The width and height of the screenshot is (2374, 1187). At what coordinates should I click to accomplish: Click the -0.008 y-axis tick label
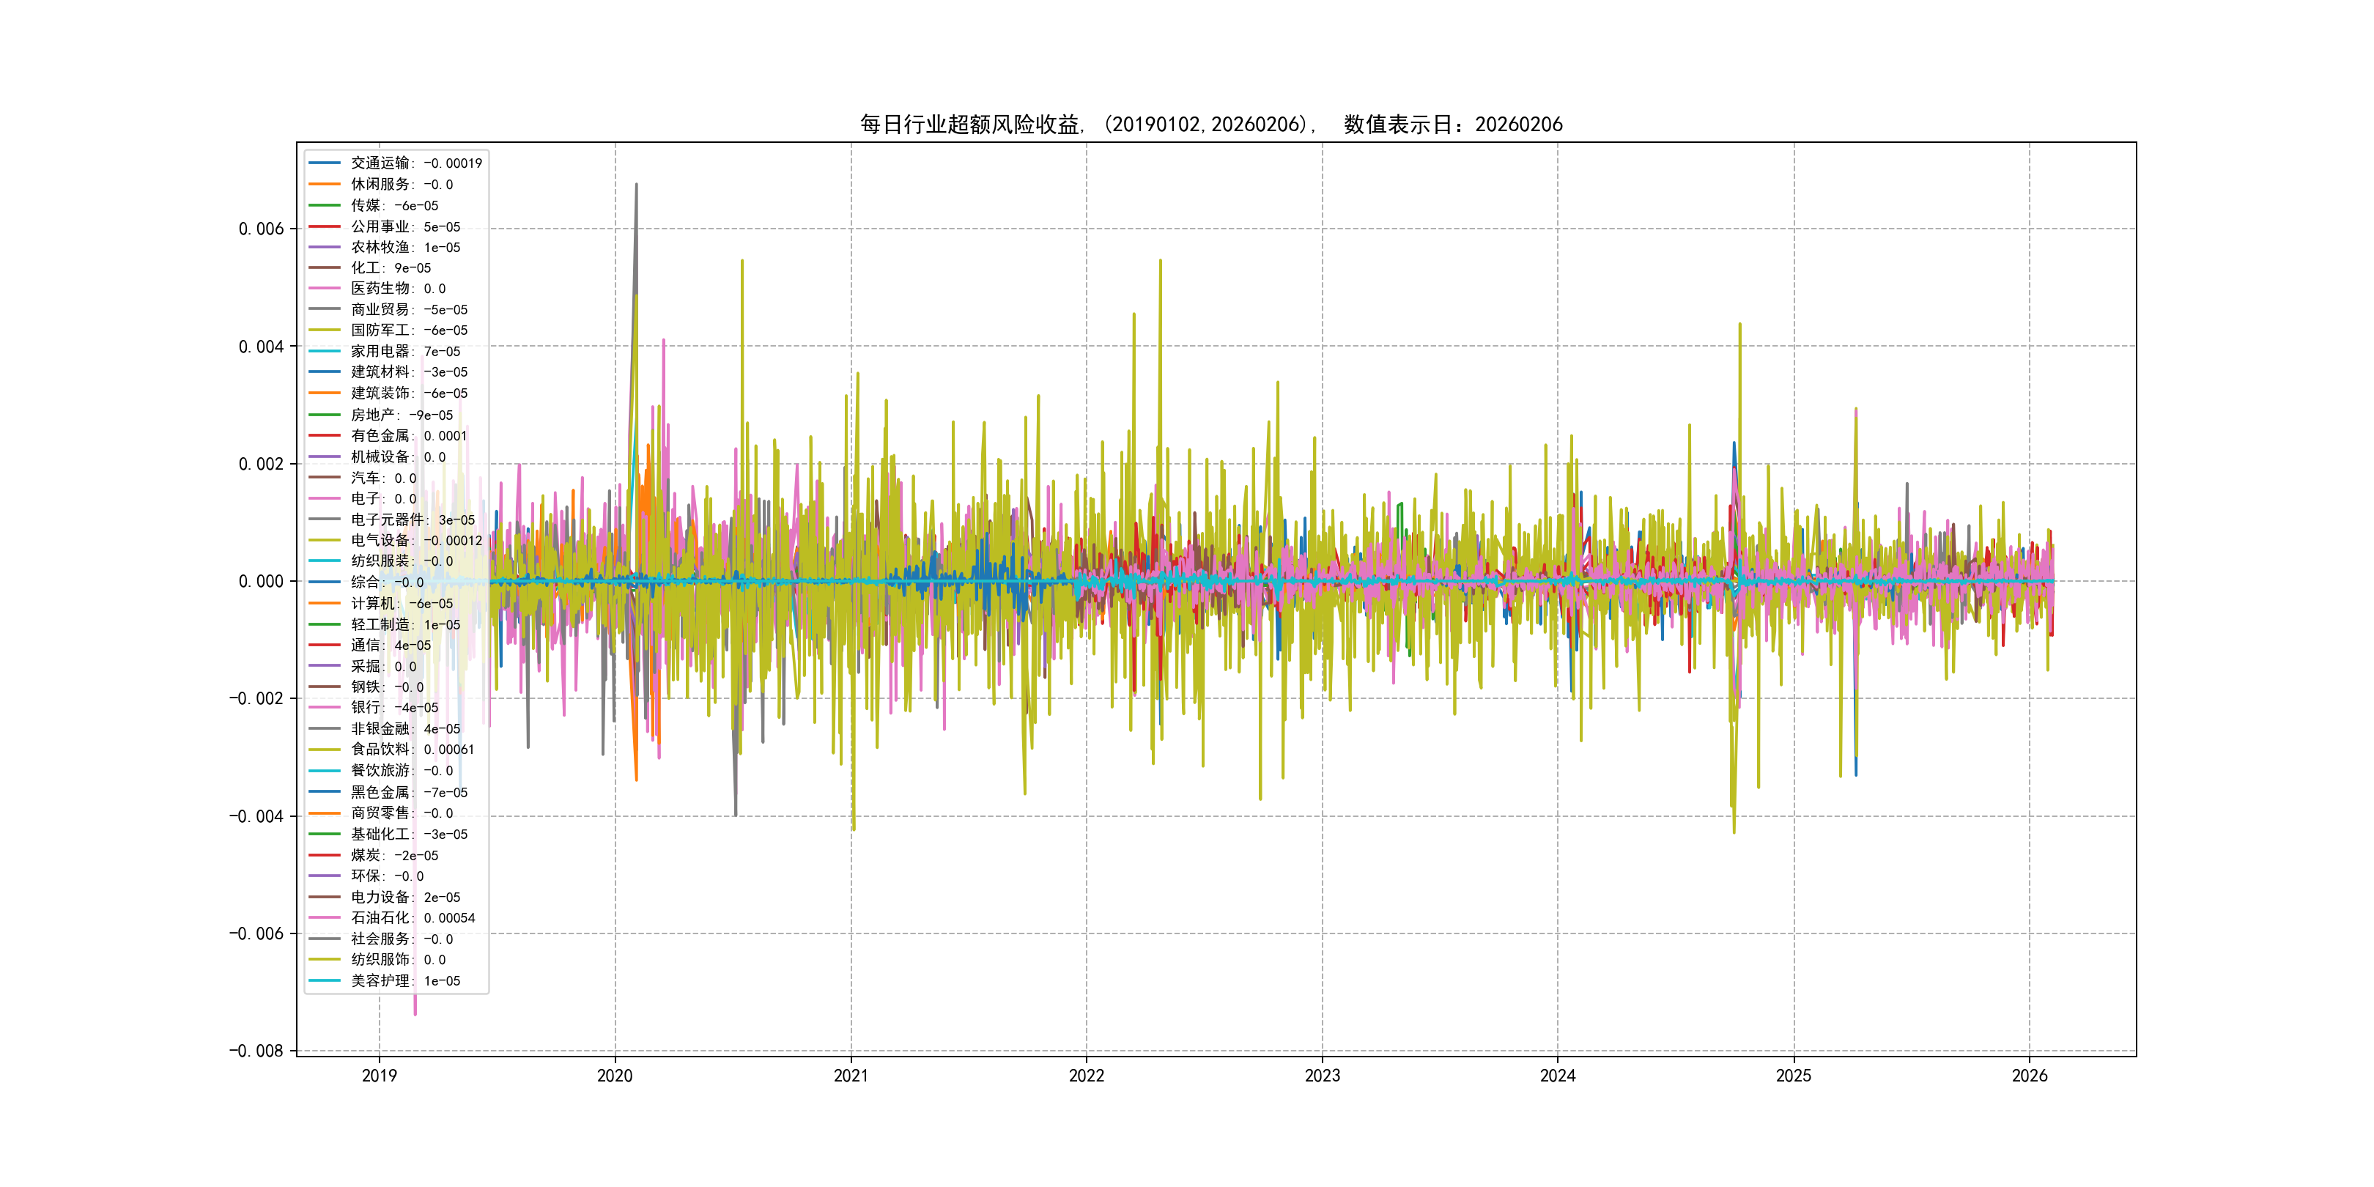(256, 1051)
